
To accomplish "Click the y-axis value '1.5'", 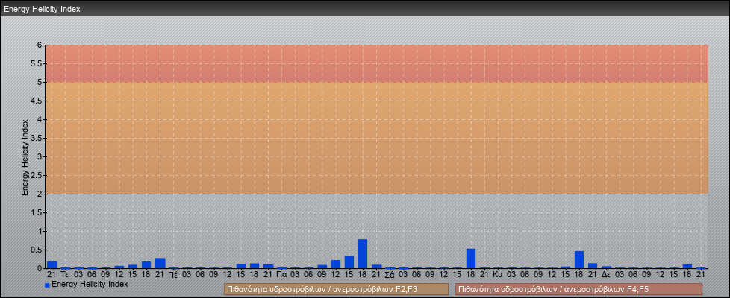I will 37,212.
